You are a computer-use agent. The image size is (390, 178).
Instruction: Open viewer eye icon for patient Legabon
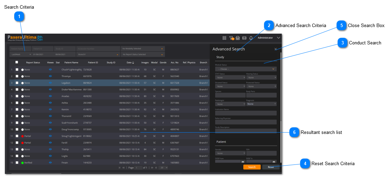click(x=50, y=83)
